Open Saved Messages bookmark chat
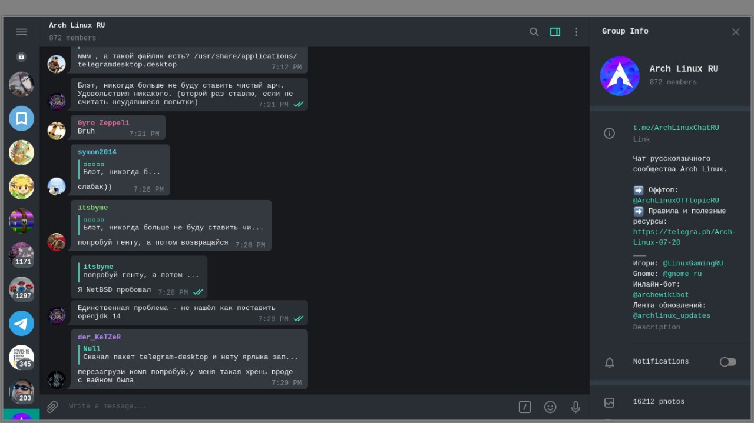754x423 pixels. click(x=21, y=118)
